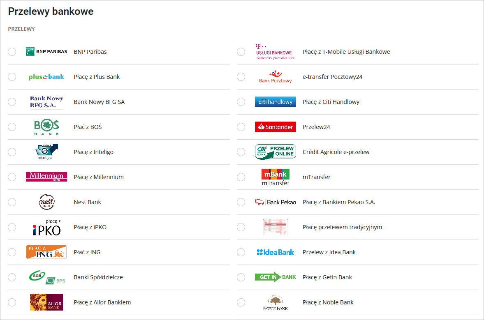Click the "Bank Nowy BFG SA" label
The image size is (484, 320).
tap(99, 102)
